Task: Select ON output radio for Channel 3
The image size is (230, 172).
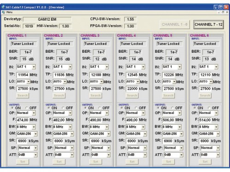Action: (x=86, y=108)
